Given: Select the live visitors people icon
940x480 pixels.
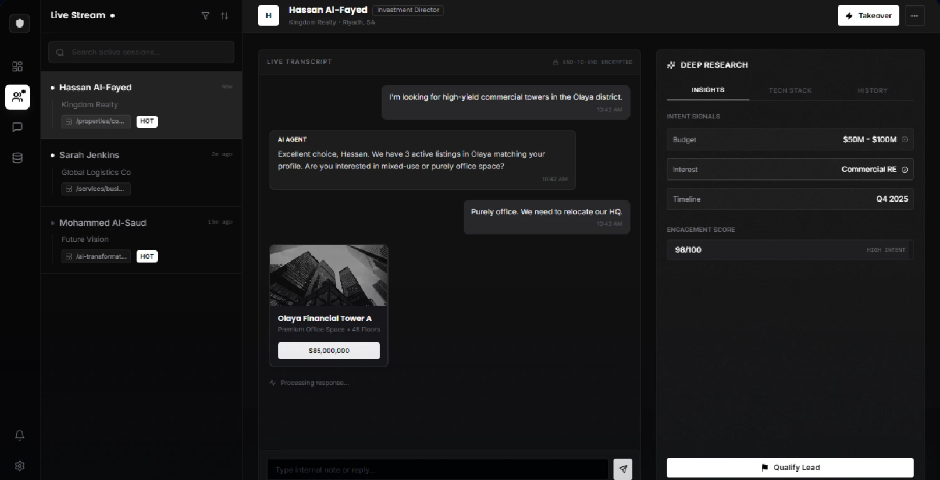Looking at the screenshot, I should click(18, 97).
